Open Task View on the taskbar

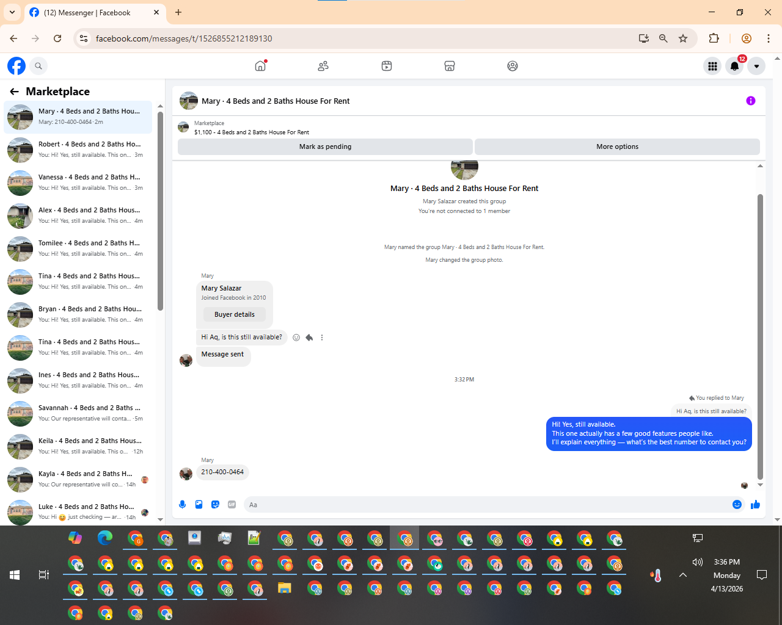(44, 575)
